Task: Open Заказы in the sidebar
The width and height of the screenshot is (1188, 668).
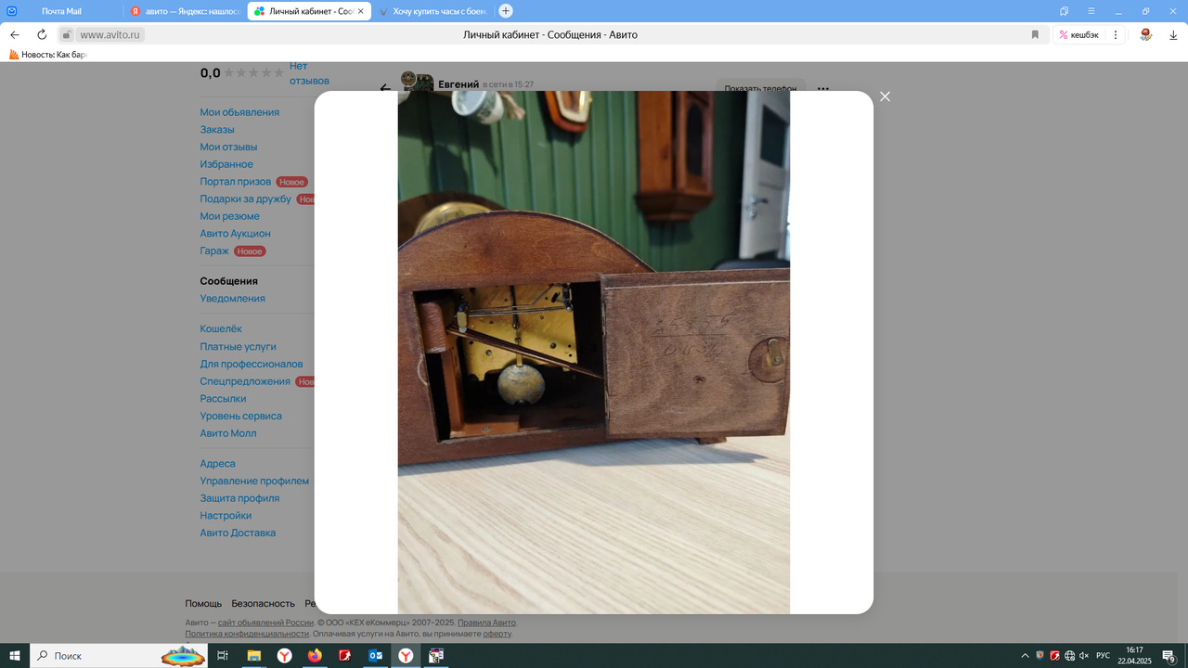Action: pyautogui.click(x=217, y=130)
